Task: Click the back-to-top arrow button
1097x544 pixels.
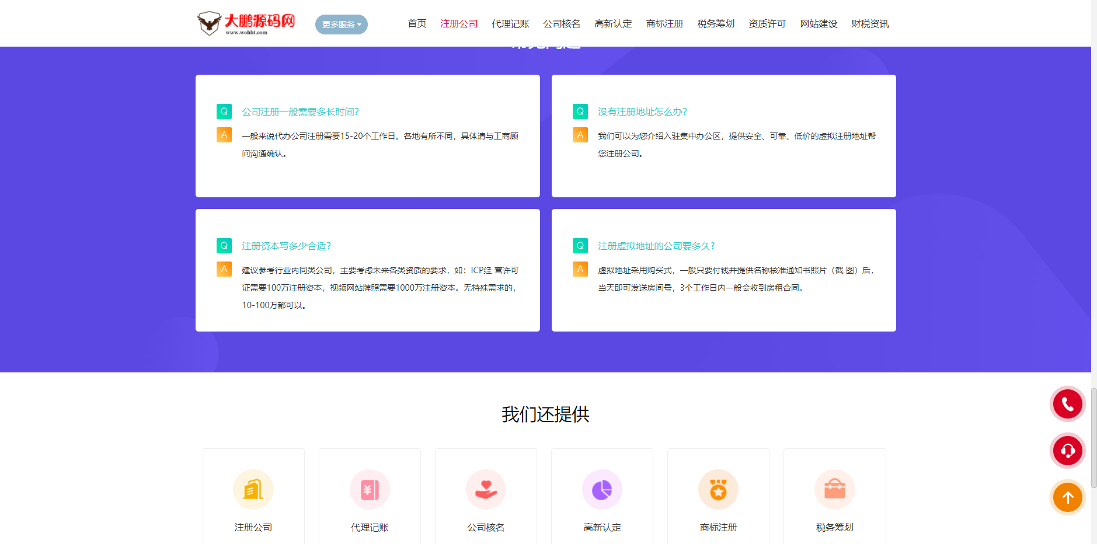Action: click(x=1067, y=497)
